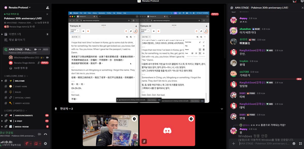
Task: Click alarm clock icon in right Transync pane
Action: [206, 31]
